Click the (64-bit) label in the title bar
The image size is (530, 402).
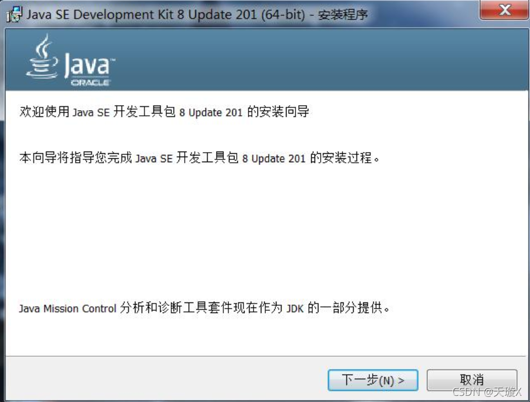point(283,15)
